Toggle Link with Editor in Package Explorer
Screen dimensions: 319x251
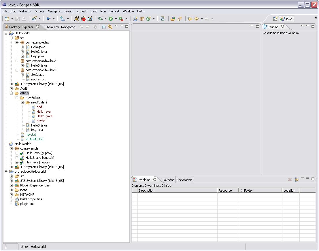110,27
